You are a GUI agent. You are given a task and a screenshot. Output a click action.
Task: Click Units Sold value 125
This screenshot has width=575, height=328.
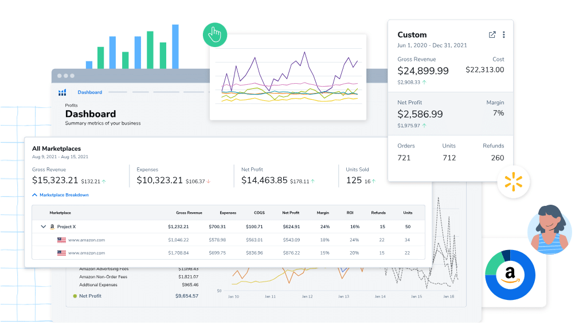(354, 180)
